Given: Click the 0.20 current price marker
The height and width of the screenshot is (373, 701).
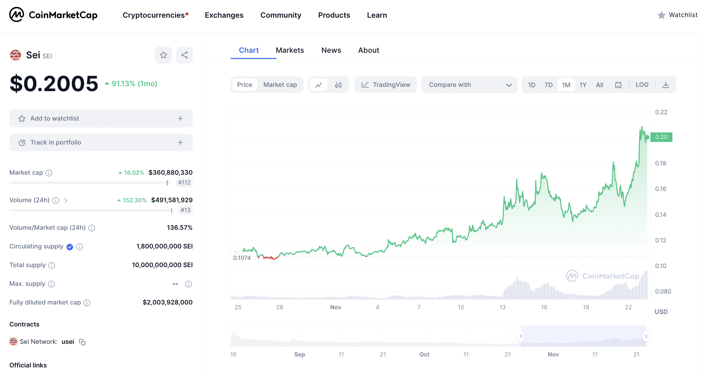Looking at the screenshot, I should click(x=661, y=137).
